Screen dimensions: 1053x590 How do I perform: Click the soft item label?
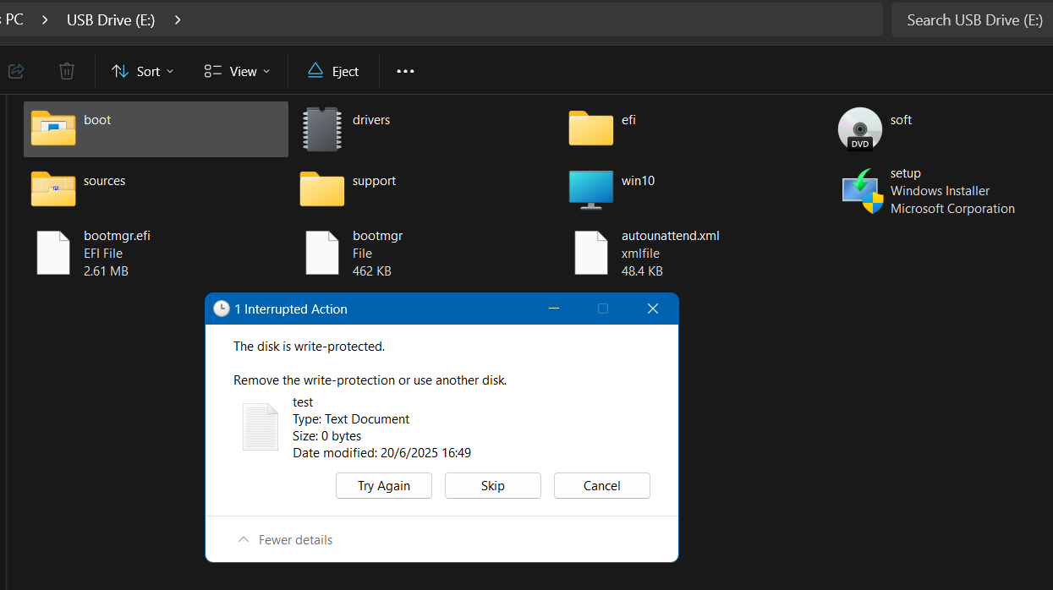click(901, 120)
